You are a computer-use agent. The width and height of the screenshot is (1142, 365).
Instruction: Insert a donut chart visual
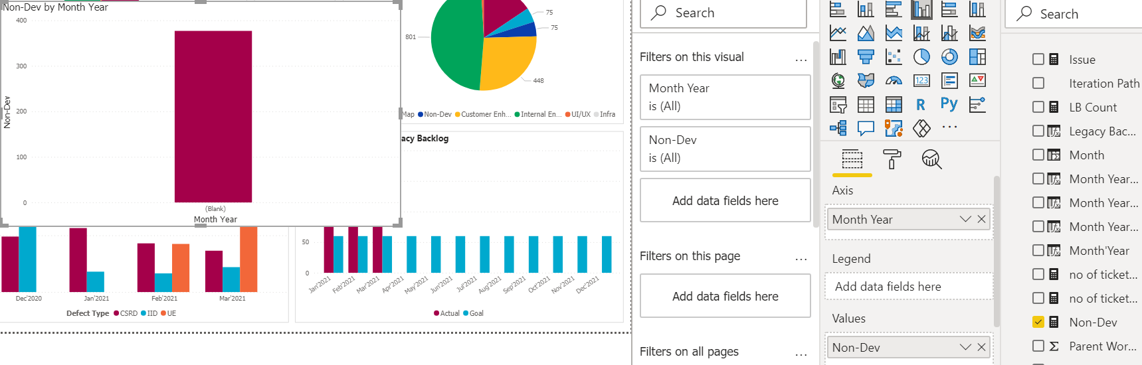(x=949, y=57)
